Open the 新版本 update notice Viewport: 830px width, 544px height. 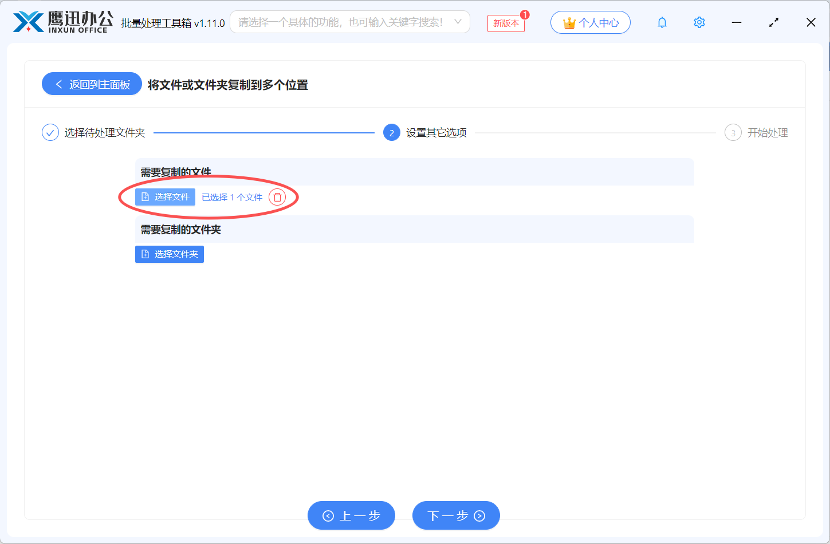point(506,23)
